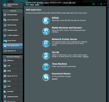The width and height of the screenshot is (109, 102).
Task: Click the Network Map globe icon
Action: point(5,15)
